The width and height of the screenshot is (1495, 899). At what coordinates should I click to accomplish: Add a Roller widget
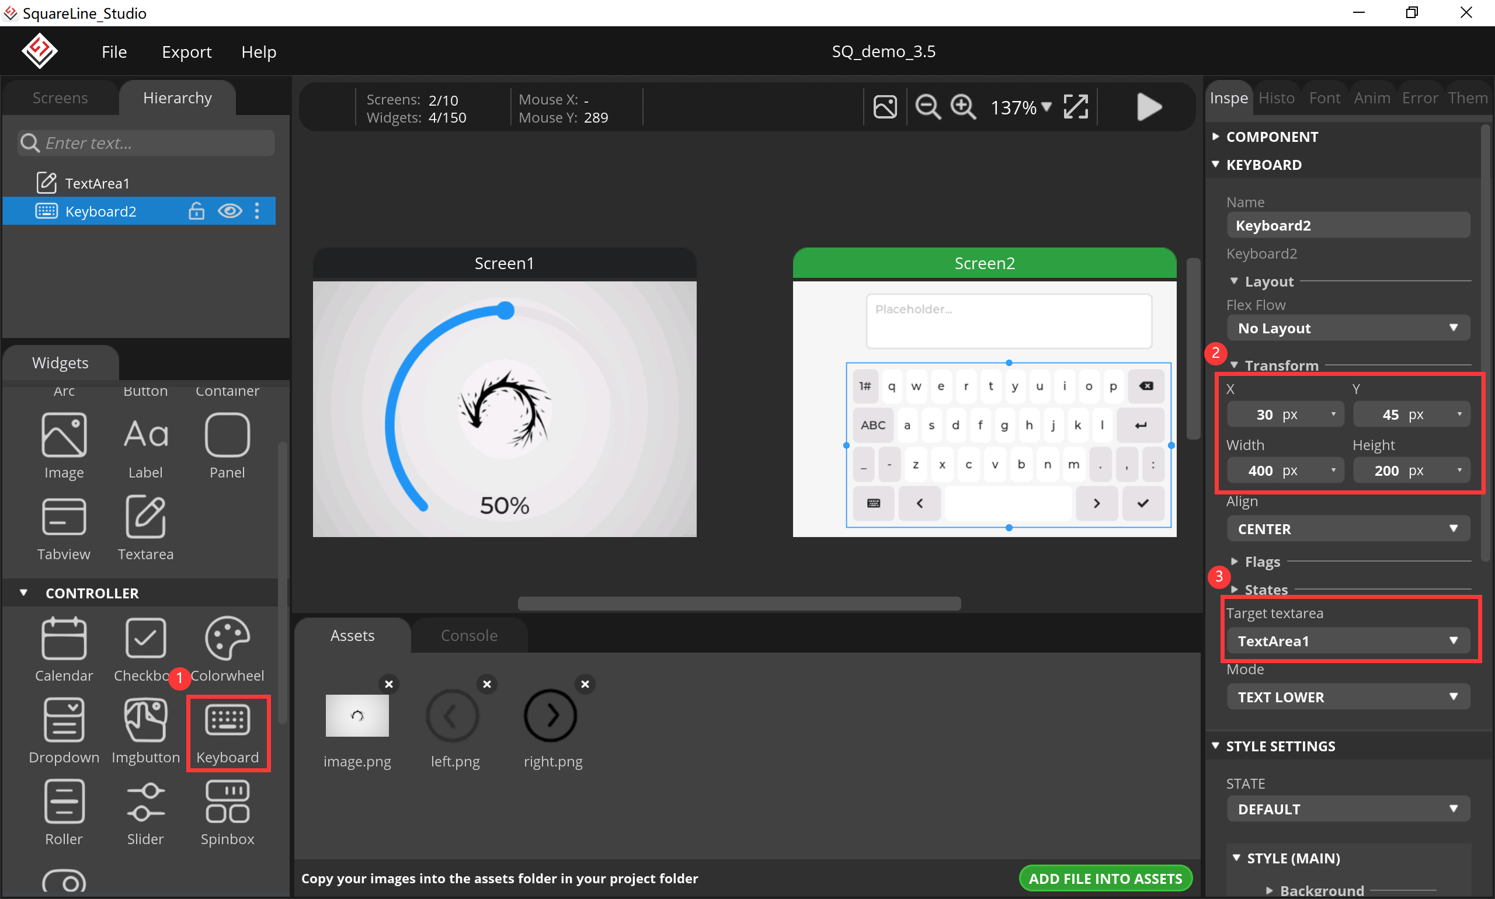point(64,813)
